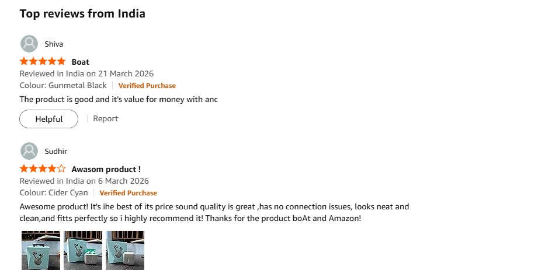The width and height of the screenshot is (552, 270).
Task: Open the "Awasom product !" review title
Action: pos(106,169)
